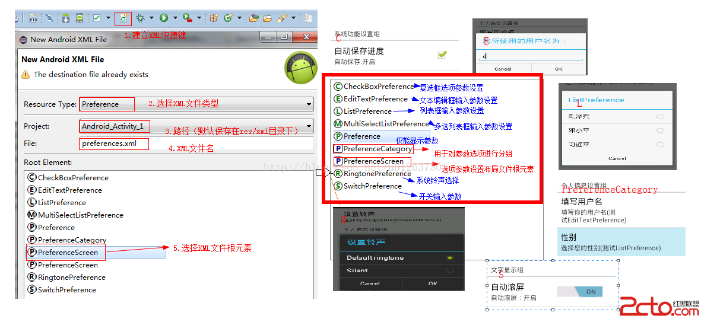Click the binary 010 toolbar icon
The width and height of the screenshot is (701, 322).
[x=33, y=18]
